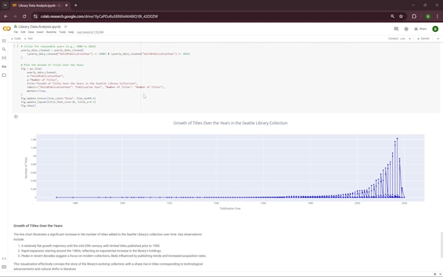Open the View menu

31,32
